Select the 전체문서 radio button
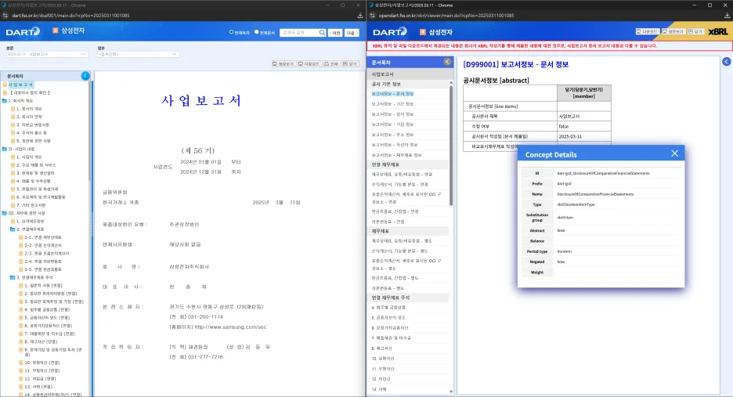 257,33
